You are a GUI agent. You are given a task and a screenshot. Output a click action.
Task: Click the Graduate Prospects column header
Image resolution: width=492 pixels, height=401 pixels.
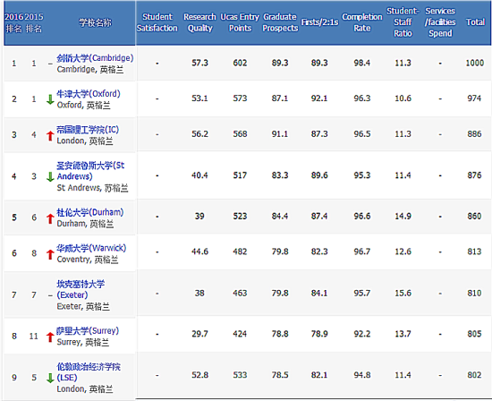280,22
